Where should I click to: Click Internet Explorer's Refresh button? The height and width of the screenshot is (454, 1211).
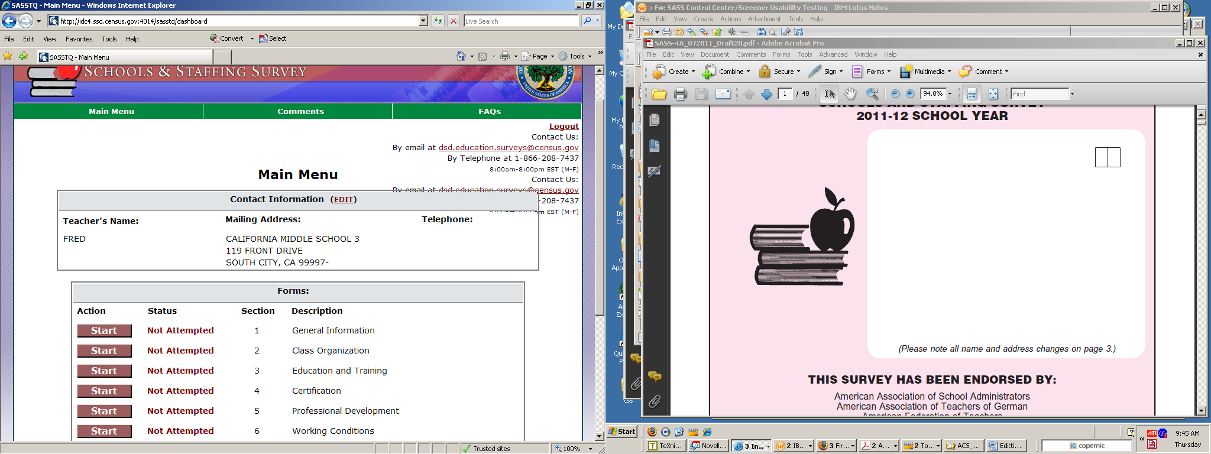pos(438,21)
